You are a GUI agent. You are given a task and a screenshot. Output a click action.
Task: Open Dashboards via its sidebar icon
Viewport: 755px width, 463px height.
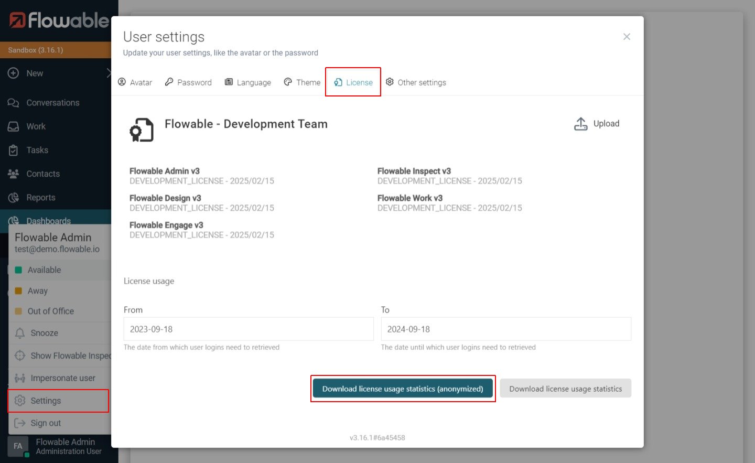13,221
